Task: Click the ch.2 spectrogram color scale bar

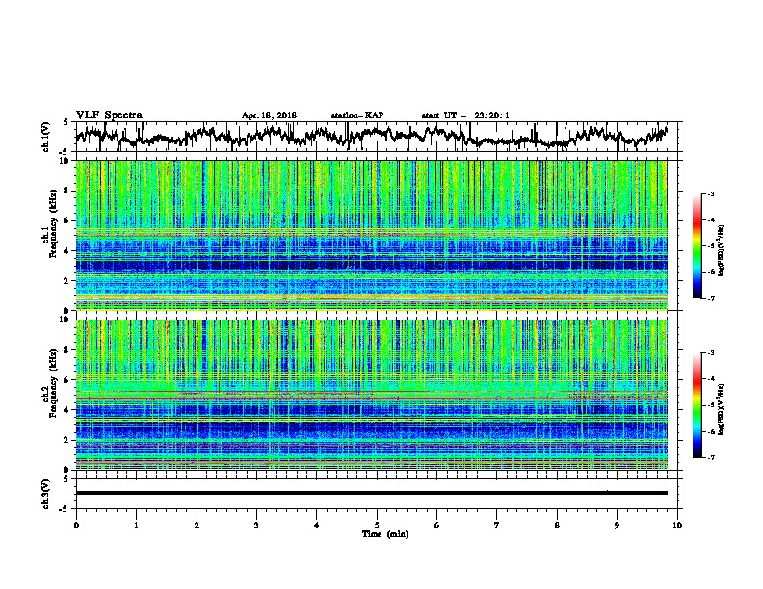Action: point(697,405)
